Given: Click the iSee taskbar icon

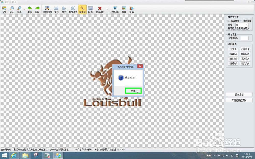Looking at the screenshot, I should (x=58, y=155).
